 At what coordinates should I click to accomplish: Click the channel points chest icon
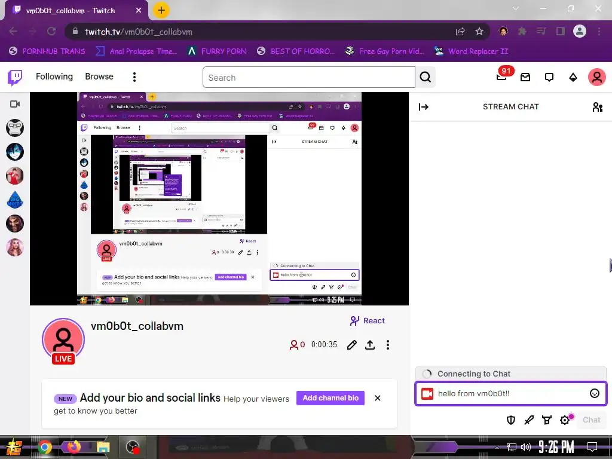click(547, 420)
